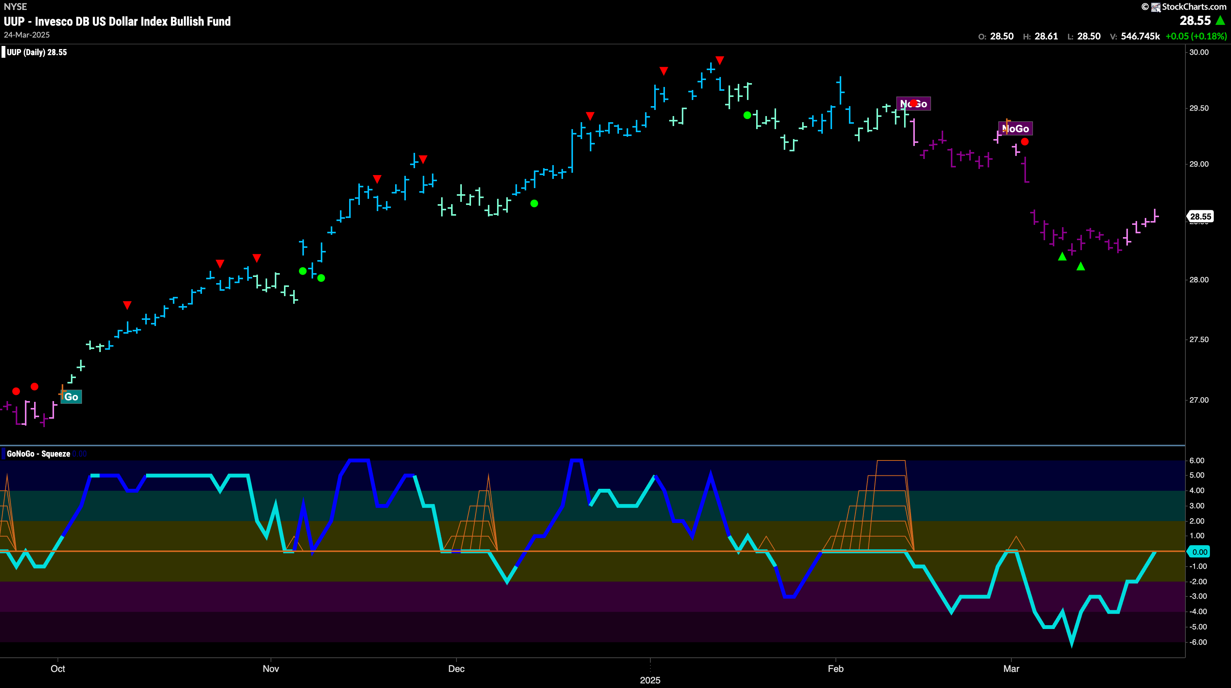This screenshot has width=1231, height=688.
Task: Click the Nov label on time axis
Action: 271,668
